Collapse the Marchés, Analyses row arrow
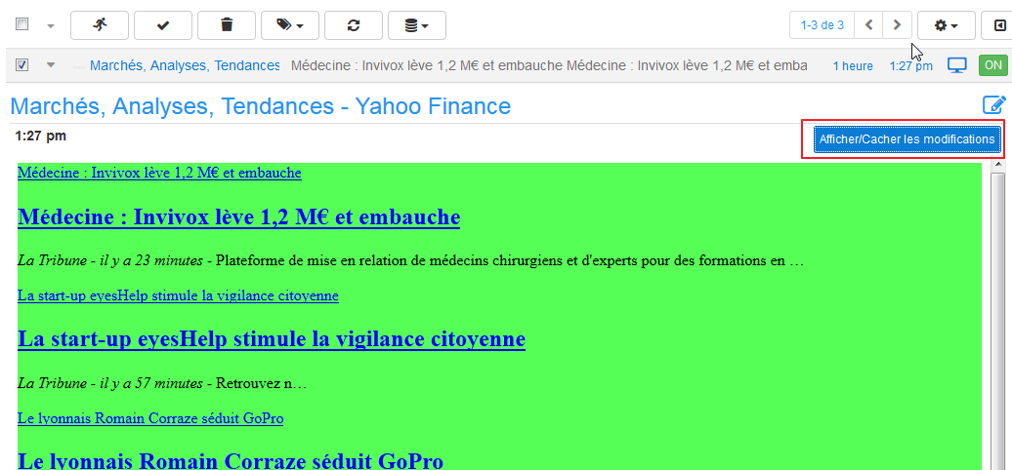The width and height of the screenshot is (1012, 470). click(x=51, y=65)
